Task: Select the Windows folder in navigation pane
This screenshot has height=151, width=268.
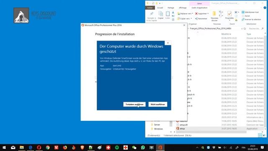Action: click(x=158, y=129)
